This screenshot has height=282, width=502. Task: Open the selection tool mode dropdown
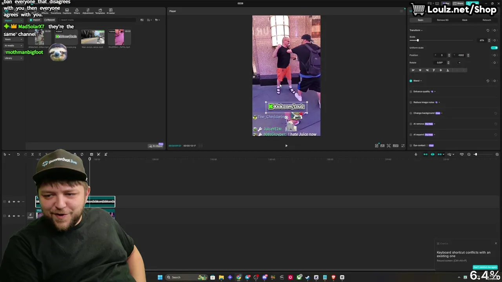click(9, 154)
